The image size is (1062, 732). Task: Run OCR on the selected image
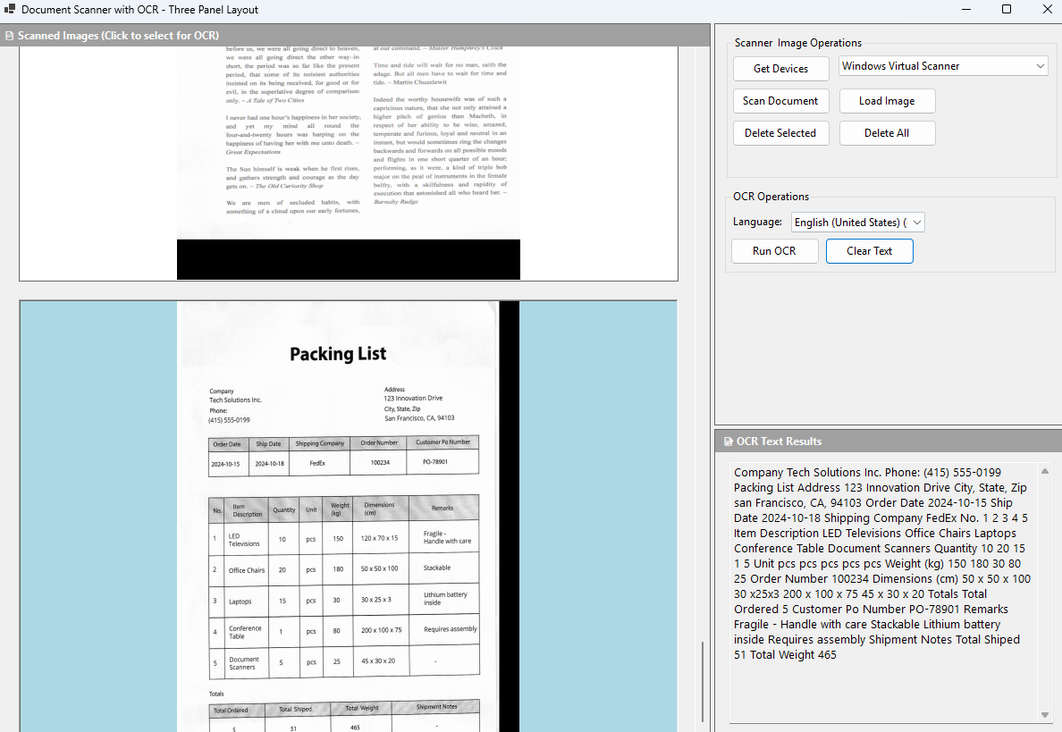(x=774, y=251)
